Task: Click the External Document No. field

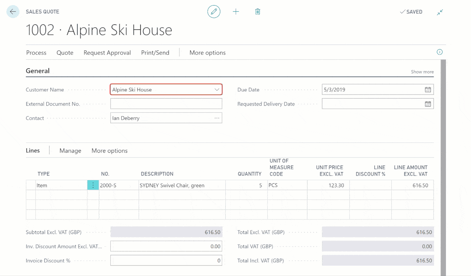Action: coord(166,104)
